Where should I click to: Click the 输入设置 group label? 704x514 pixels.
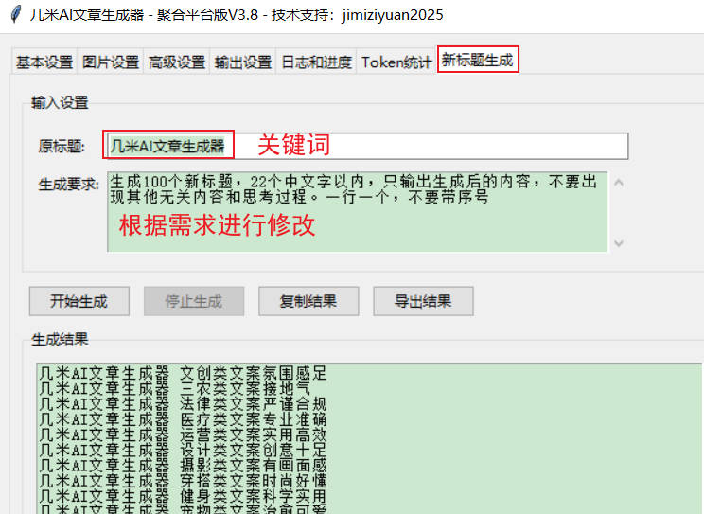[60, 102]
